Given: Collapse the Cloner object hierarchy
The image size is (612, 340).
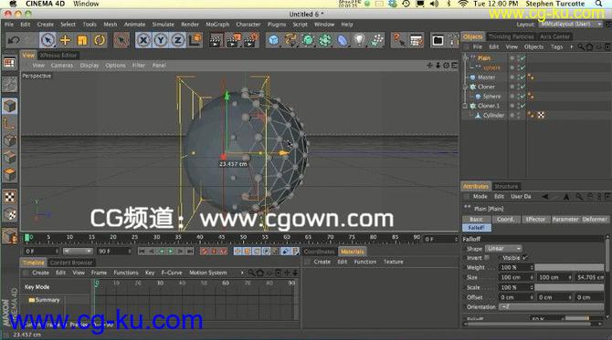Looking at the screenshot, I should coord(465,87).
